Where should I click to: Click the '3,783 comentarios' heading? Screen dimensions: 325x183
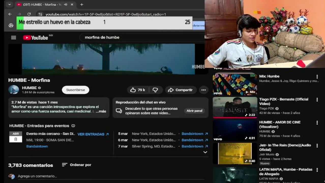pyautogui.click(x=31, y=165)
